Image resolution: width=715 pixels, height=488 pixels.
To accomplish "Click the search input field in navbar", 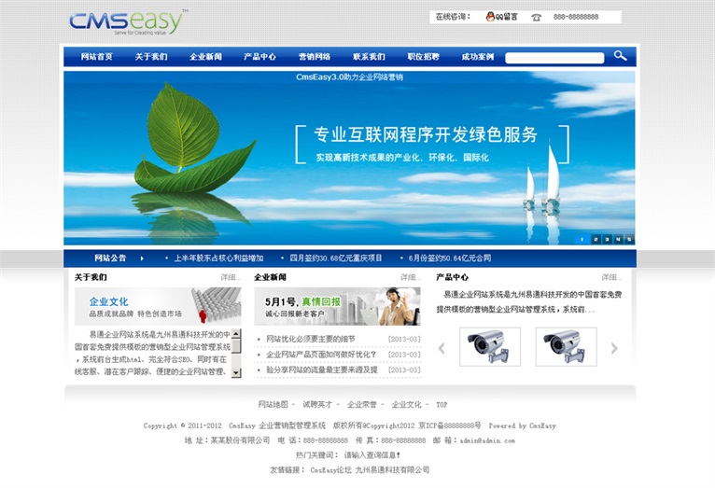I will click(x=554, y=57).
